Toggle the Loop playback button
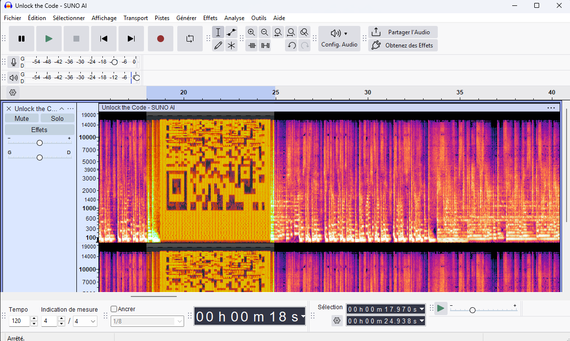Image resolution: width=570 pixels, height=341 pixels. (190, 39)
